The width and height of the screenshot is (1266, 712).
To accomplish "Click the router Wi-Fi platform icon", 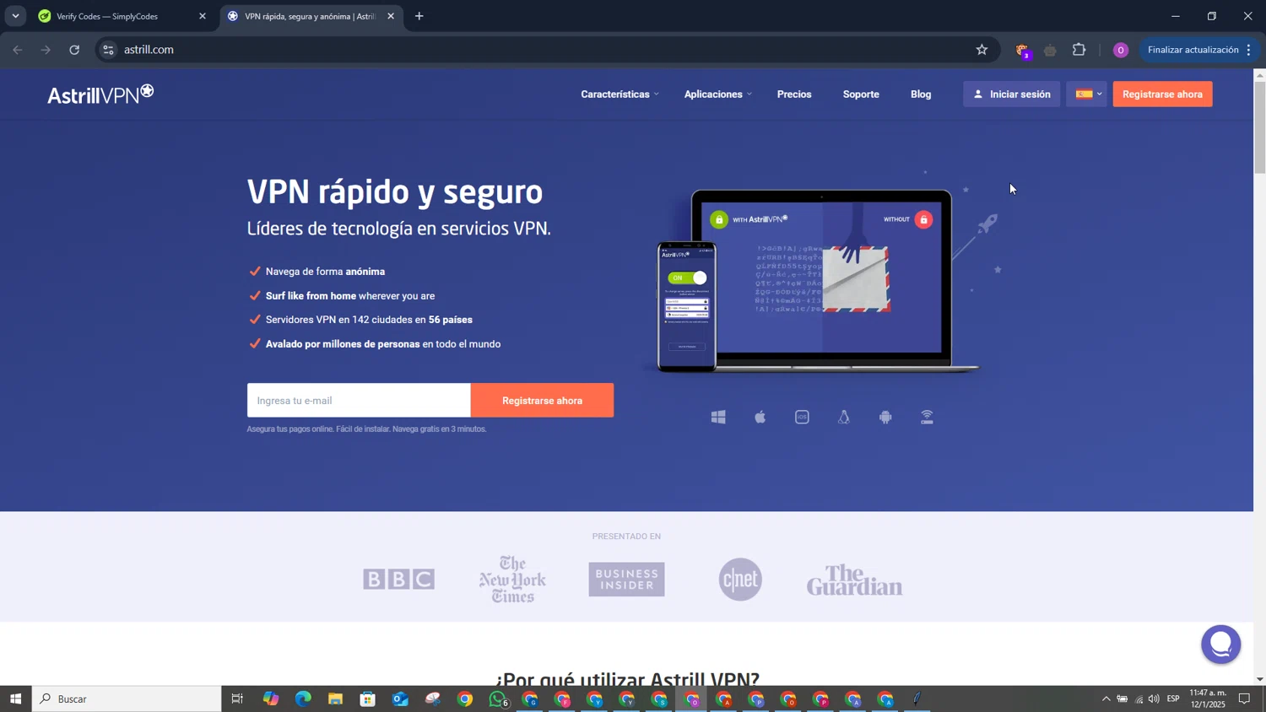I will 927,417.
